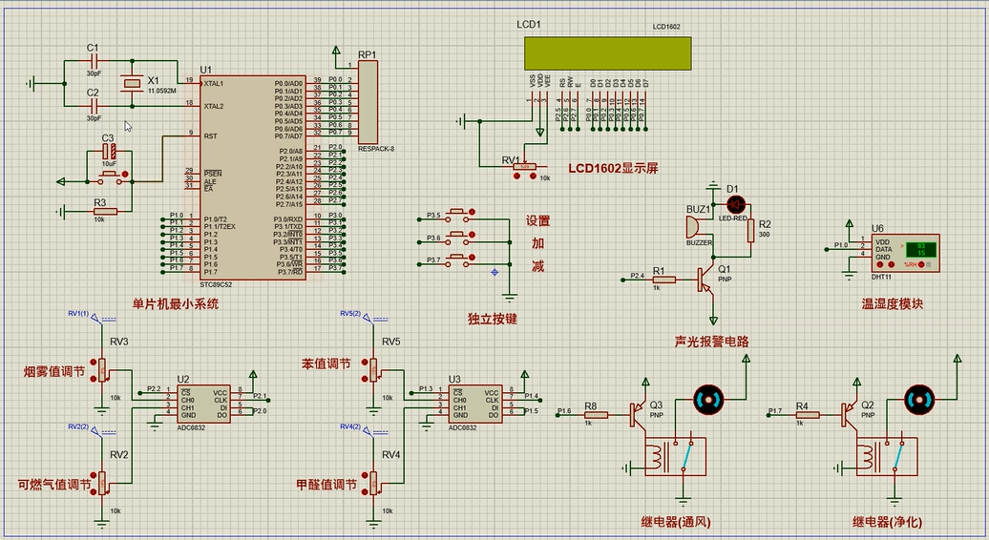989x540 pixels.
Task: Click the D1 red LED
Action: click(735, 204)
